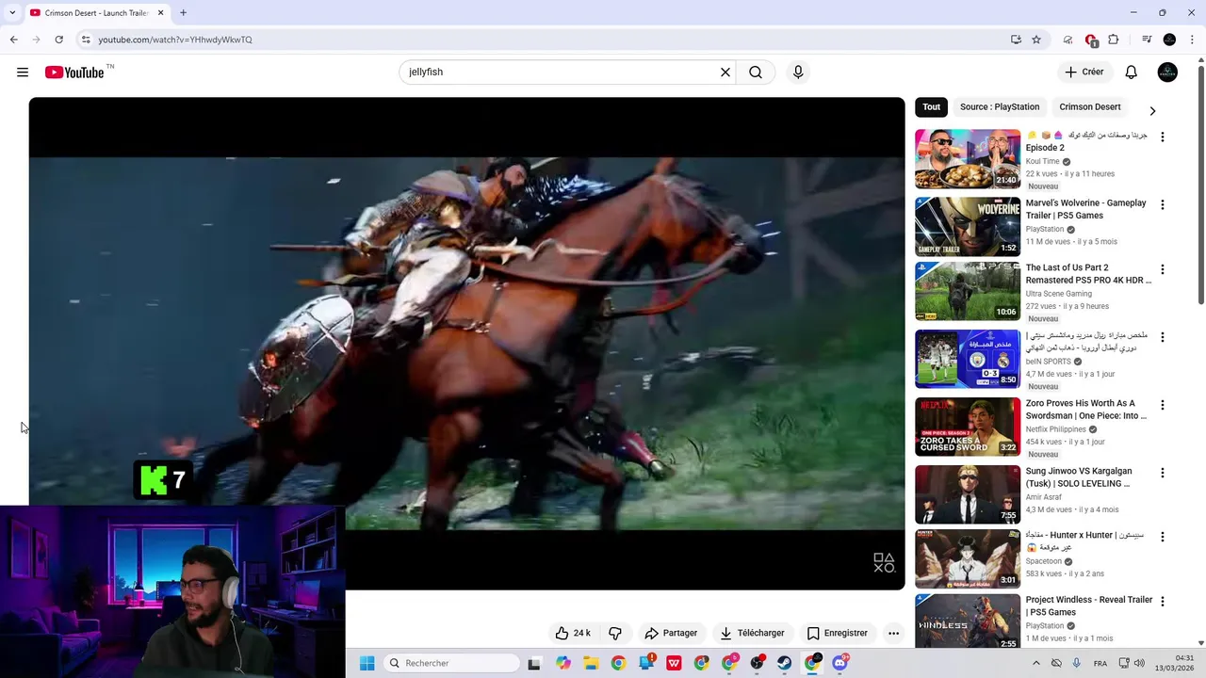
Task: Show next filter chips with arrow
Action: (x=1152, y=111)
